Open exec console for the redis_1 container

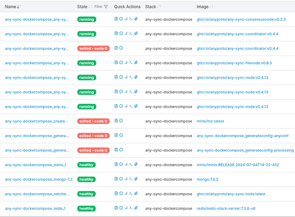[x=131, y=208]
